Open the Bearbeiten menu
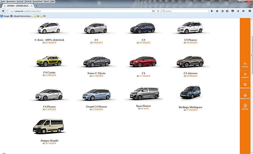This screenshot has height=154, width=253. (x=11, y=2)
